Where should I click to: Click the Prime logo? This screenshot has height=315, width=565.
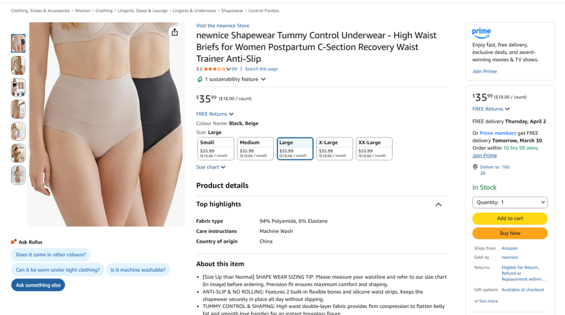tap(481, 33)
